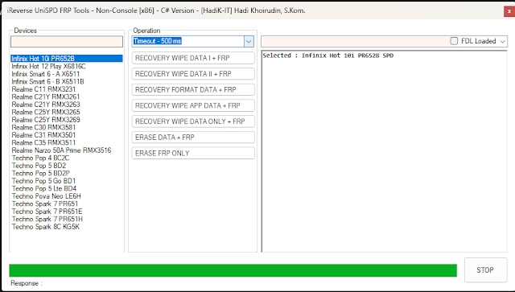This screenshot has height=292, width=515.
Task: Select Techno Pop 5 BD2
Action: (39, 166)
